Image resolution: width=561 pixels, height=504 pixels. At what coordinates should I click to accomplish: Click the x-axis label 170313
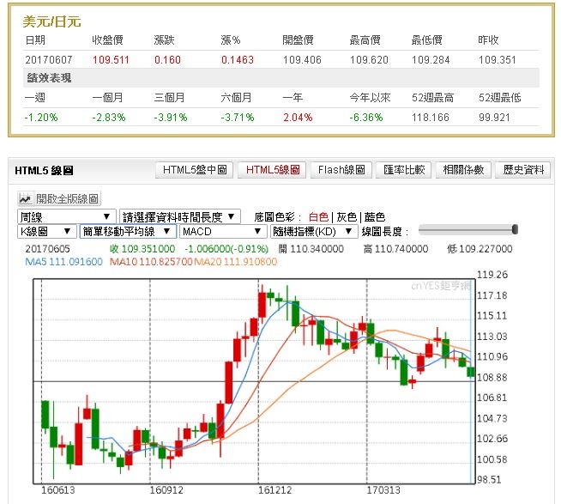click(x=383, y=490)
